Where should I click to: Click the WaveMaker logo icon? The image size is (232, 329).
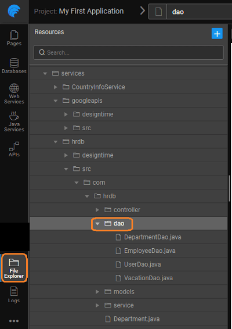coord(14,11)
